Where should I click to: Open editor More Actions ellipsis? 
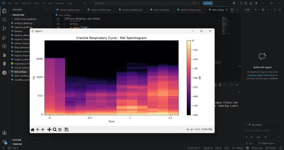[237, 10]
